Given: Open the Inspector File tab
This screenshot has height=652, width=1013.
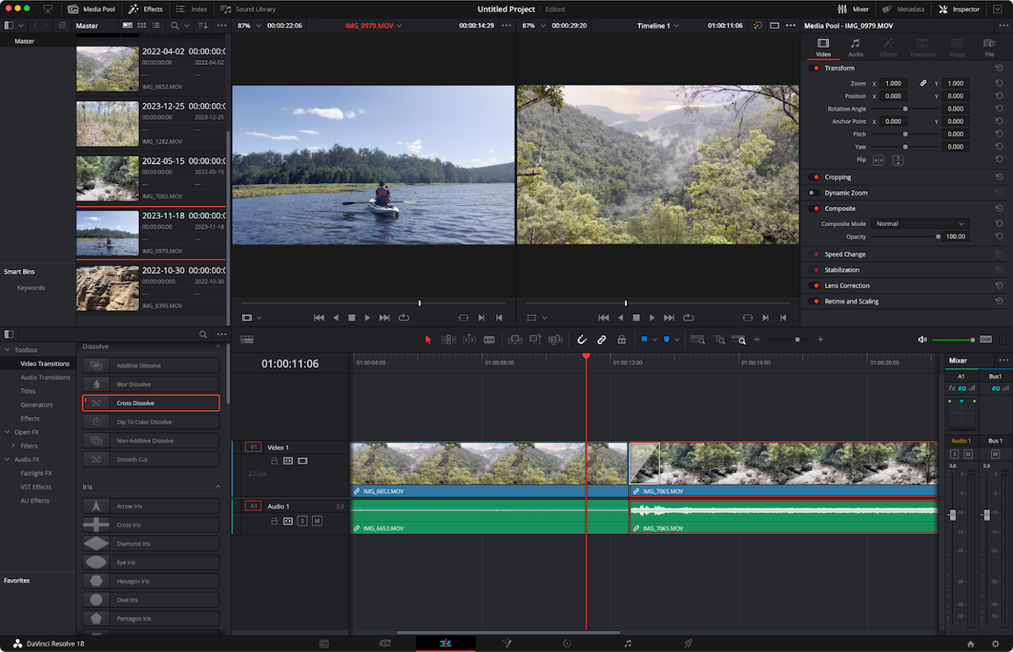Looking at the screenshot, I should tap(989, 48).
